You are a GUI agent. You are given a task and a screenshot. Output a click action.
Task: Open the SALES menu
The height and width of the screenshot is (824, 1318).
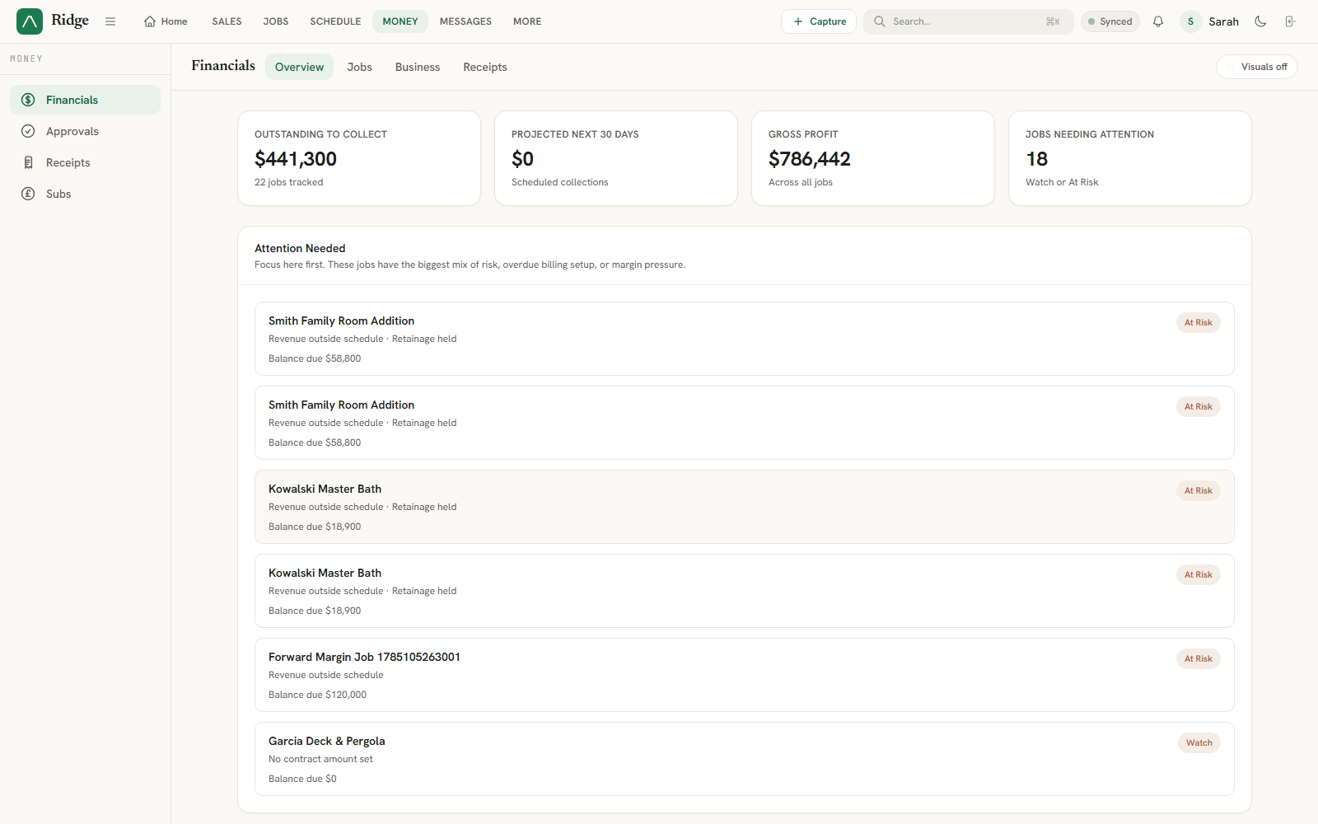tap(227, 21)
